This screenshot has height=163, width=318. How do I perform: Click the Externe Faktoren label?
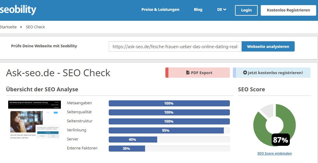(x=82, y=148)
